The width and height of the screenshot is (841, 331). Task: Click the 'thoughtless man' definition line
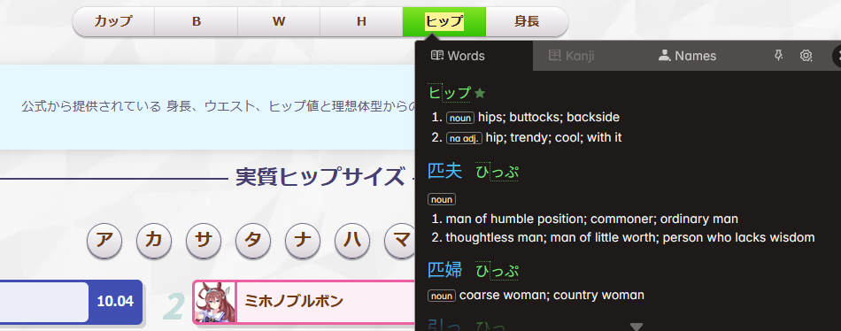[x=630, y=237]
